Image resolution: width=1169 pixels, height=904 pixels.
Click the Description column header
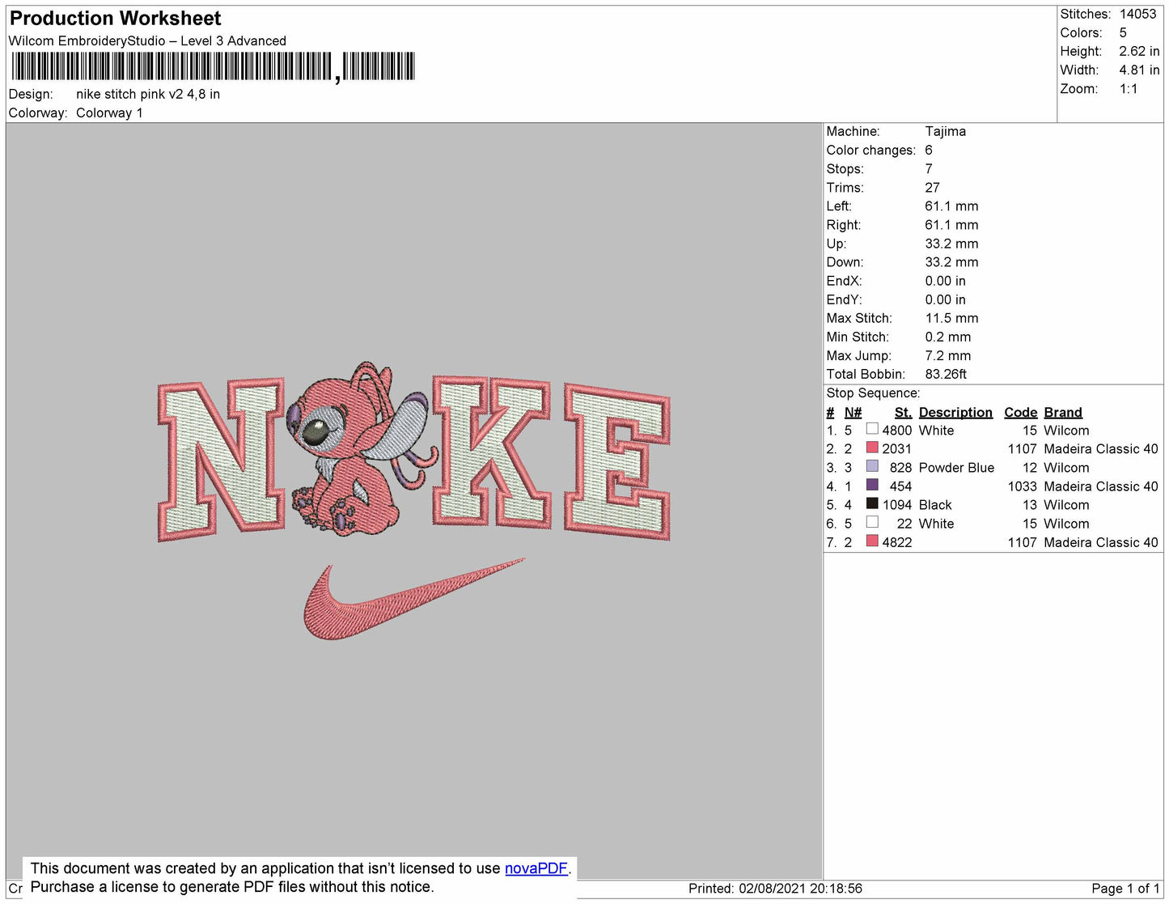[955, 412]
